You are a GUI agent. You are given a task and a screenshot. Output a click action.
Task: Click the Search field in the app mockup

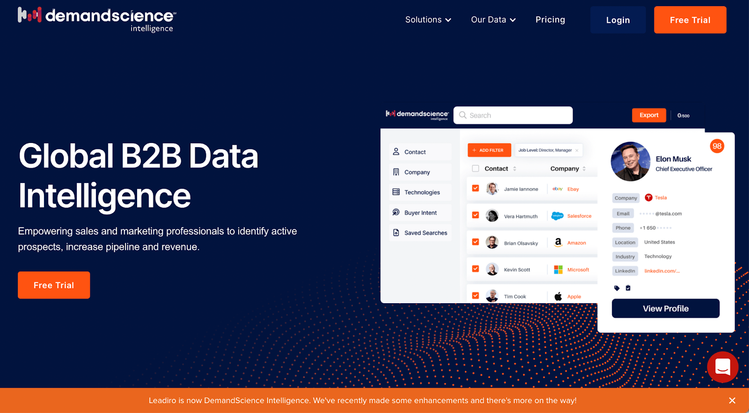point(513,115)
